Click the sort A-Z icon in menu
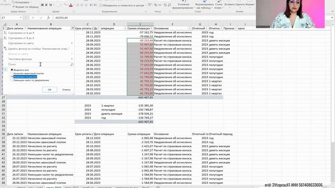 5,33
